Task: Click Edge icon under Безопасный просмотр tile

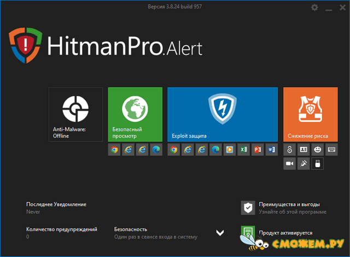Action: pyautogui.click(x=156, y=150)
